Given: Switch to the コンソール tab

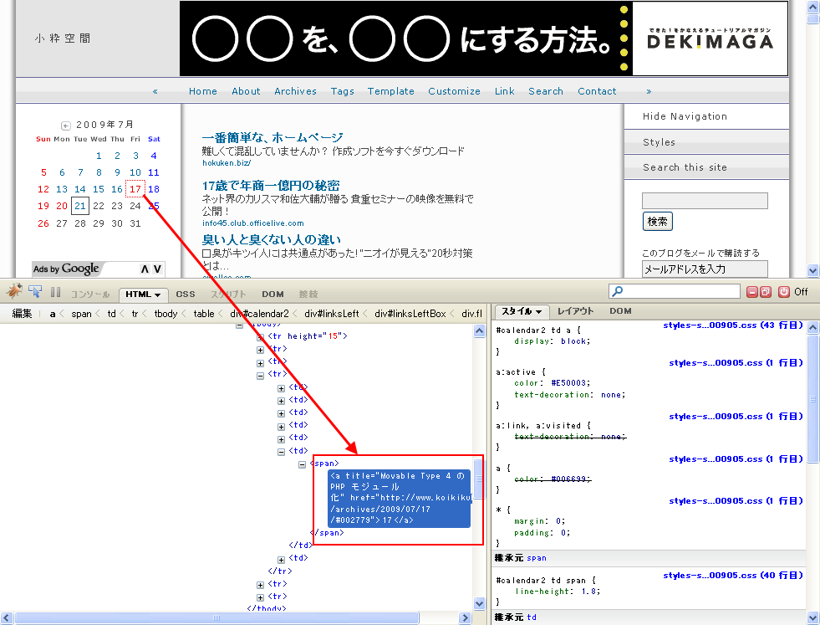Looking at the screenshot, I should [90, 295].
